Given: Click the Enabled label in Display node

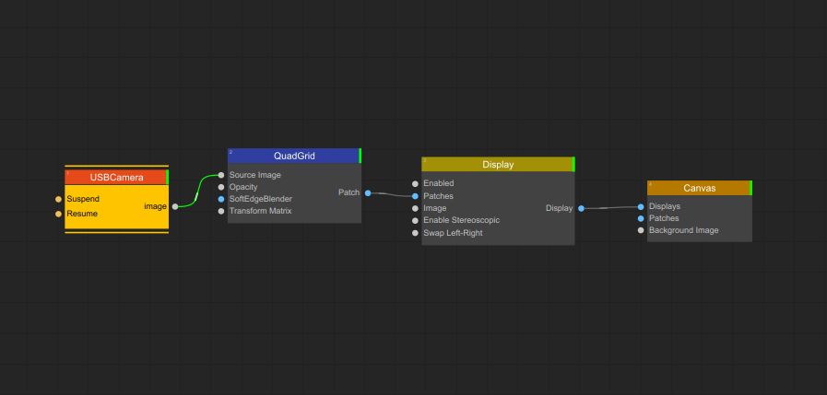Looking at the screenshot, I should pos(438,183).
